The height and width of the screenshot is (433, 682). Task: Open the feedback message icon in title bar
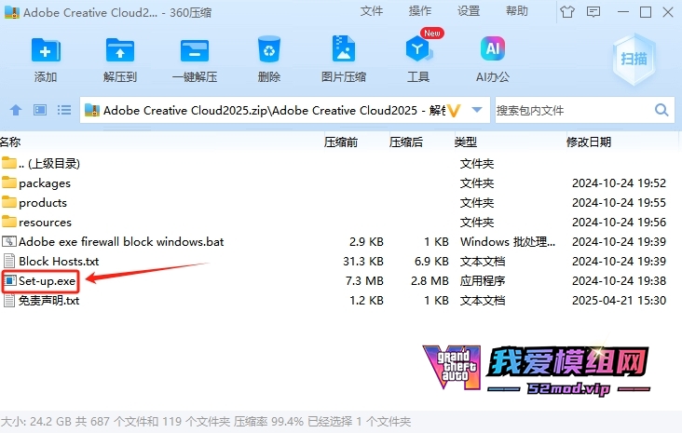[x=593, y=12]
